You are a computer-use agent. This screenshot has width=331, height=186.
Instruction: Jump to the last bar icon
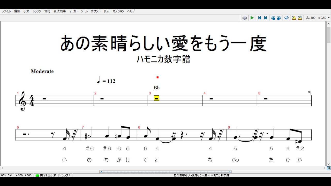click(x=266, y=18)
